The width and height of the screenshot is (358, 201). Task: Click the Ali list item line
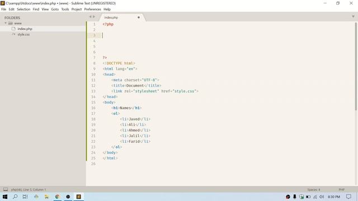point(133,125)
